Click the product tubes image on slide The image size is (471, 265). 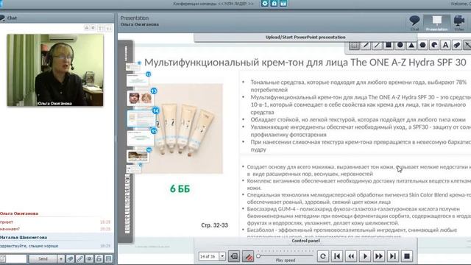coord(186,129)
